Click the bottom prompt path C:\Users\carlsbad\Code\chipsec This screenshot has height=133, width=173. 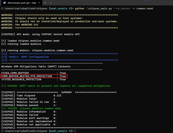24,131
